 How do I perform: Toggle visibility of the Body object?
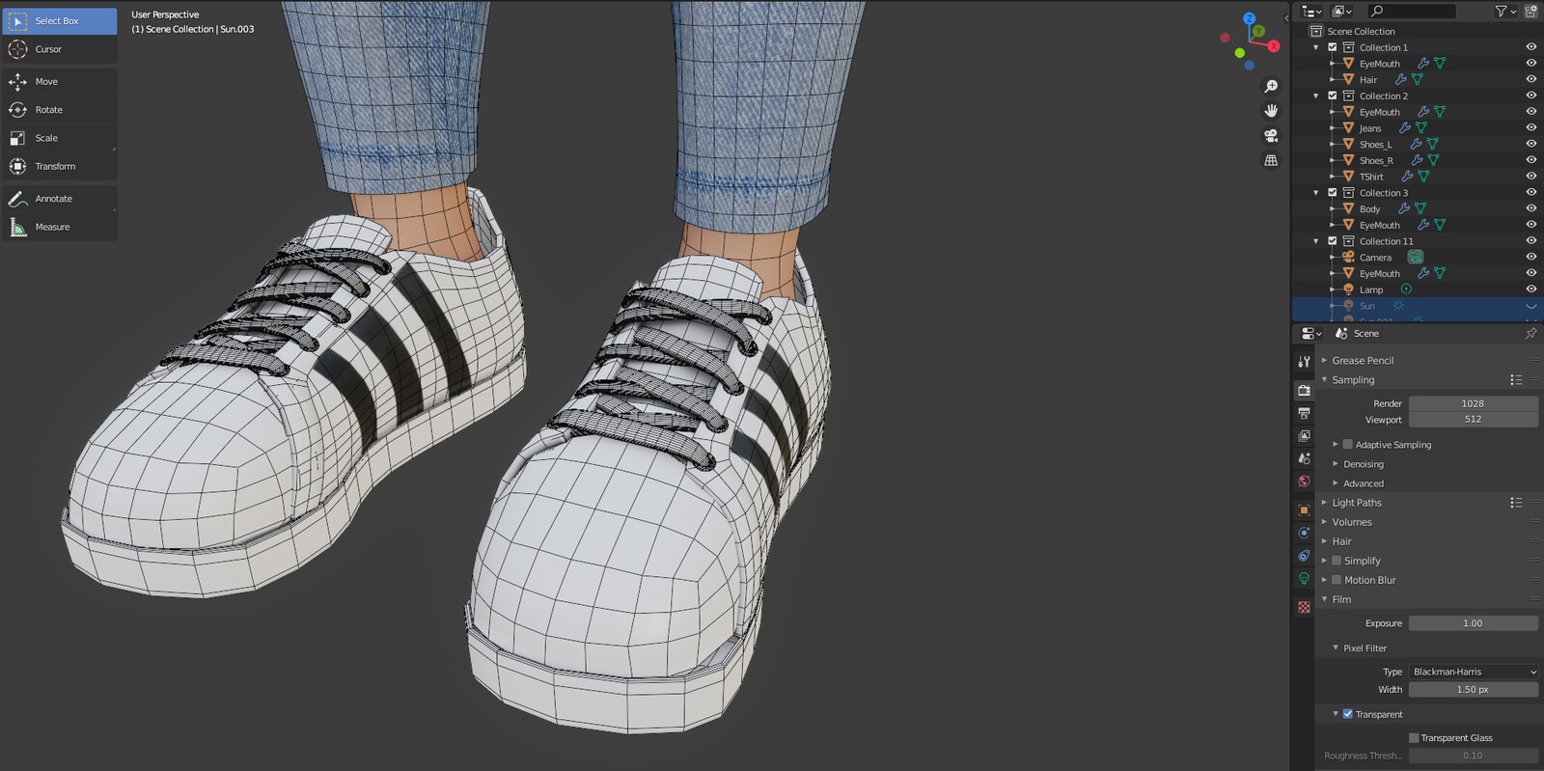[x=1530, y=208]
